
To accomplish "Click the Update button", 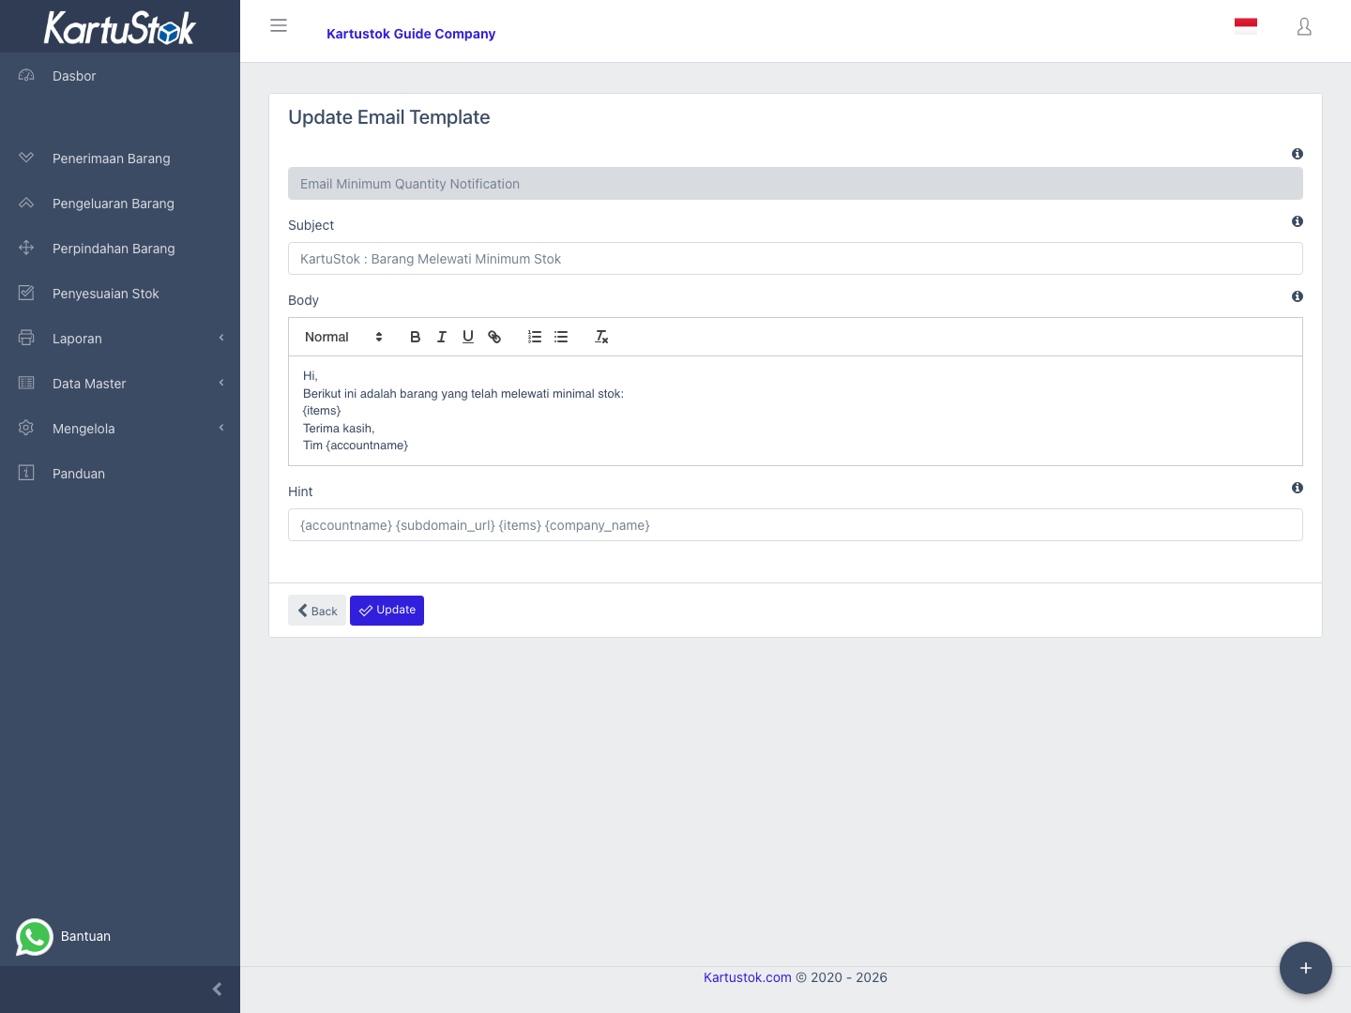I will [387, 611].
